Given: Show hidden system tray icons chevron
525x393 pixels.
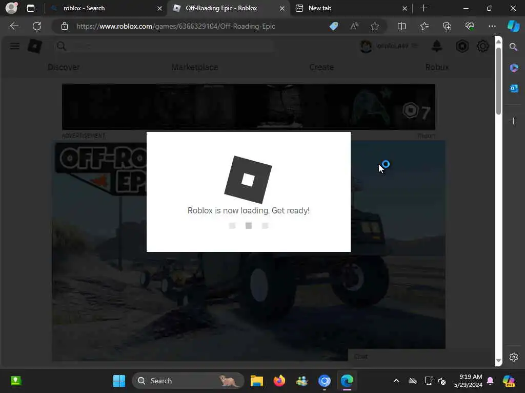Looking at the screenshot, I should (x=396, y=381).
